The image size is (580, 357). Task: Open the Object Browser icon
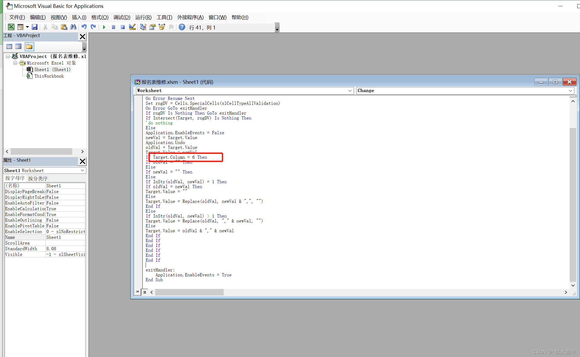162,27
